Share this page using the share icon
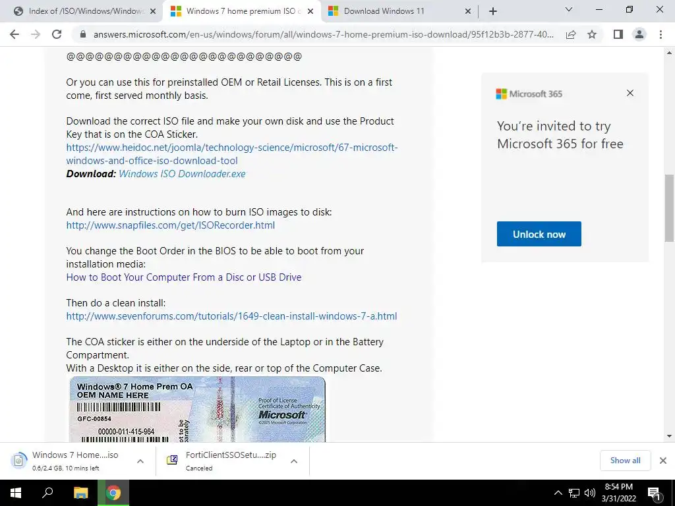 pyautogui.click(x=571, y=34)
